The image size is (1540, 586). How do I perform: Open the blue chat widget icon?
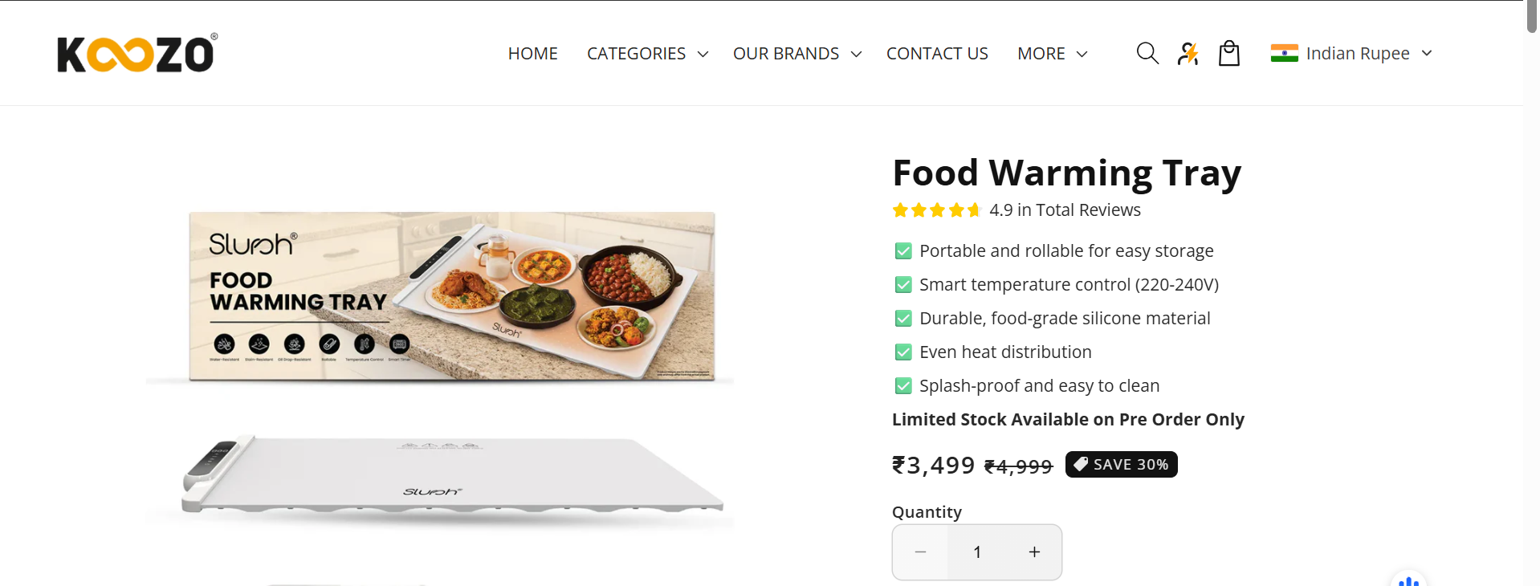[1408, 580]
